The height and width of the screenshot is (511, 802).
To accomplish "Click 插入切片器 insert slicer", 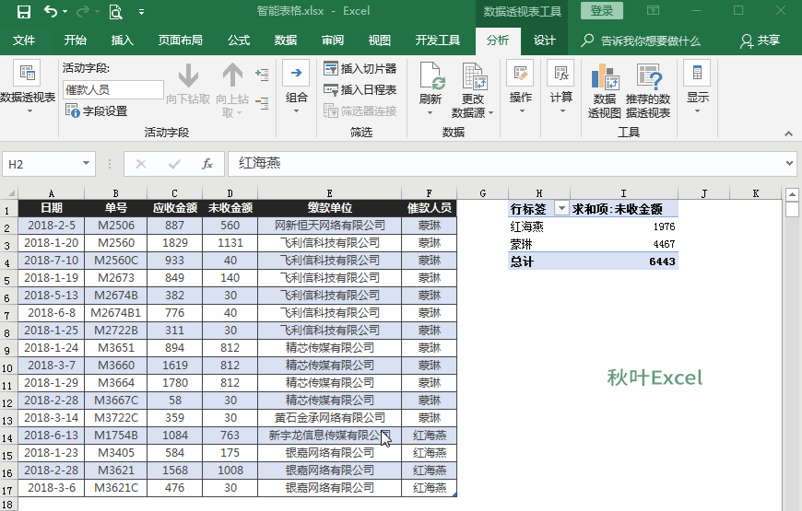I will 360,68.
